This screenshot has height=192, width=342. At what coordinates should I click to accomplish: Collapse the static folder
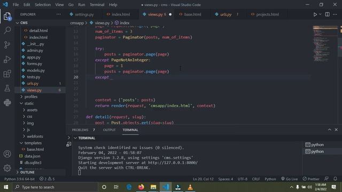(29, 103)
